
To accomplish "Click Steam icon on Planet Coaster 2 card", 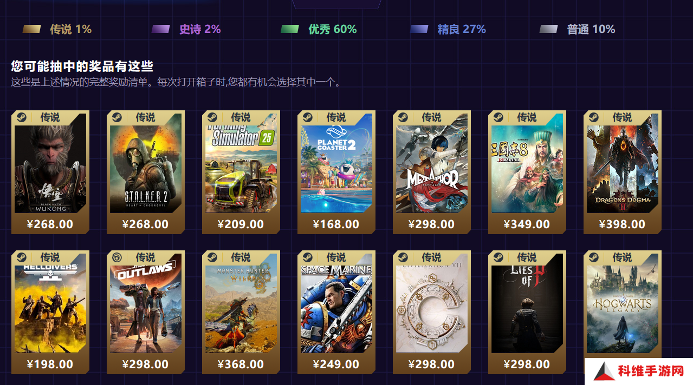I will 307,117.
